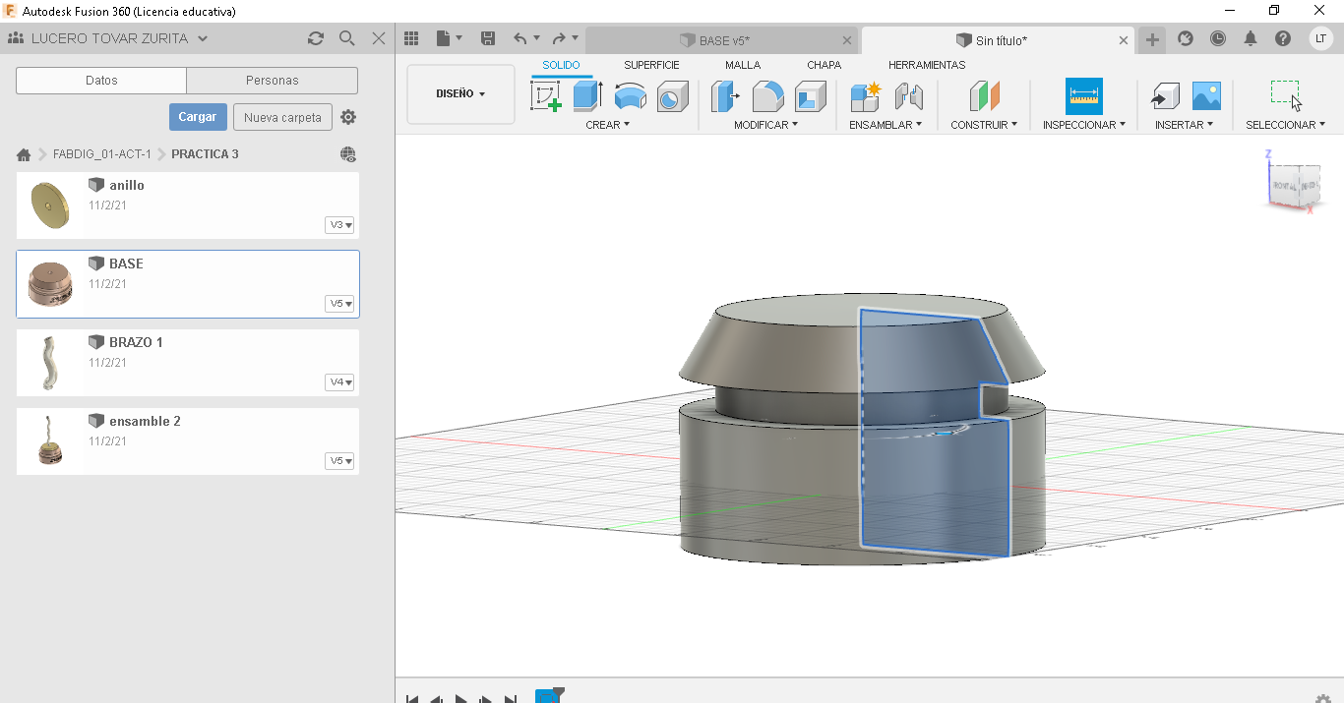Close the Sin título* document tab
The image size is (1344, 703).
coord(1124,40)
